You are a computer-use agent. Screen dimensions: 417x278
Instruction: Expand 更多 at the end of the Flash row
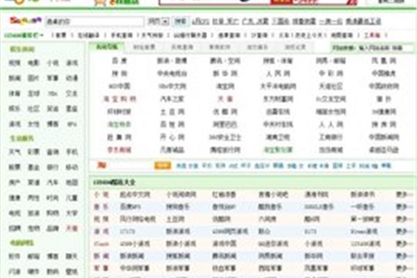(404, 244)
